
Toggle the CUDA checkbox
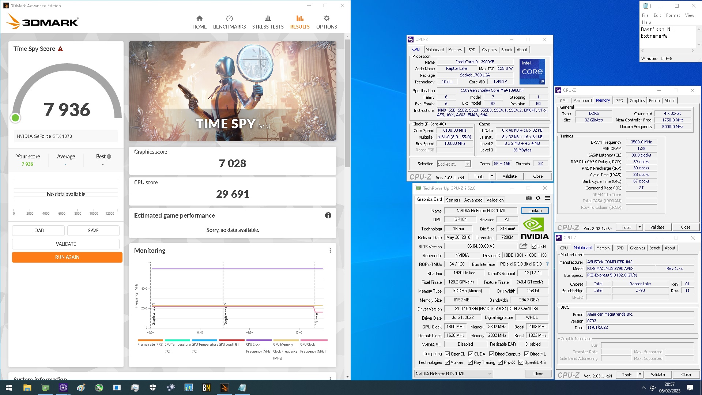coord(471,354)
